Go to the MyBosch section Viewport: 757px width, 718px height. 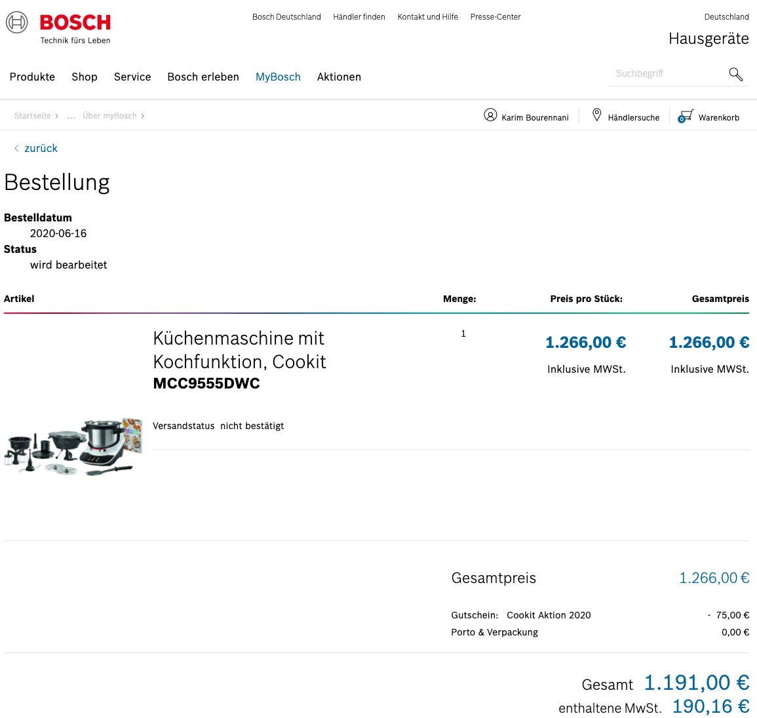point(278,77)
